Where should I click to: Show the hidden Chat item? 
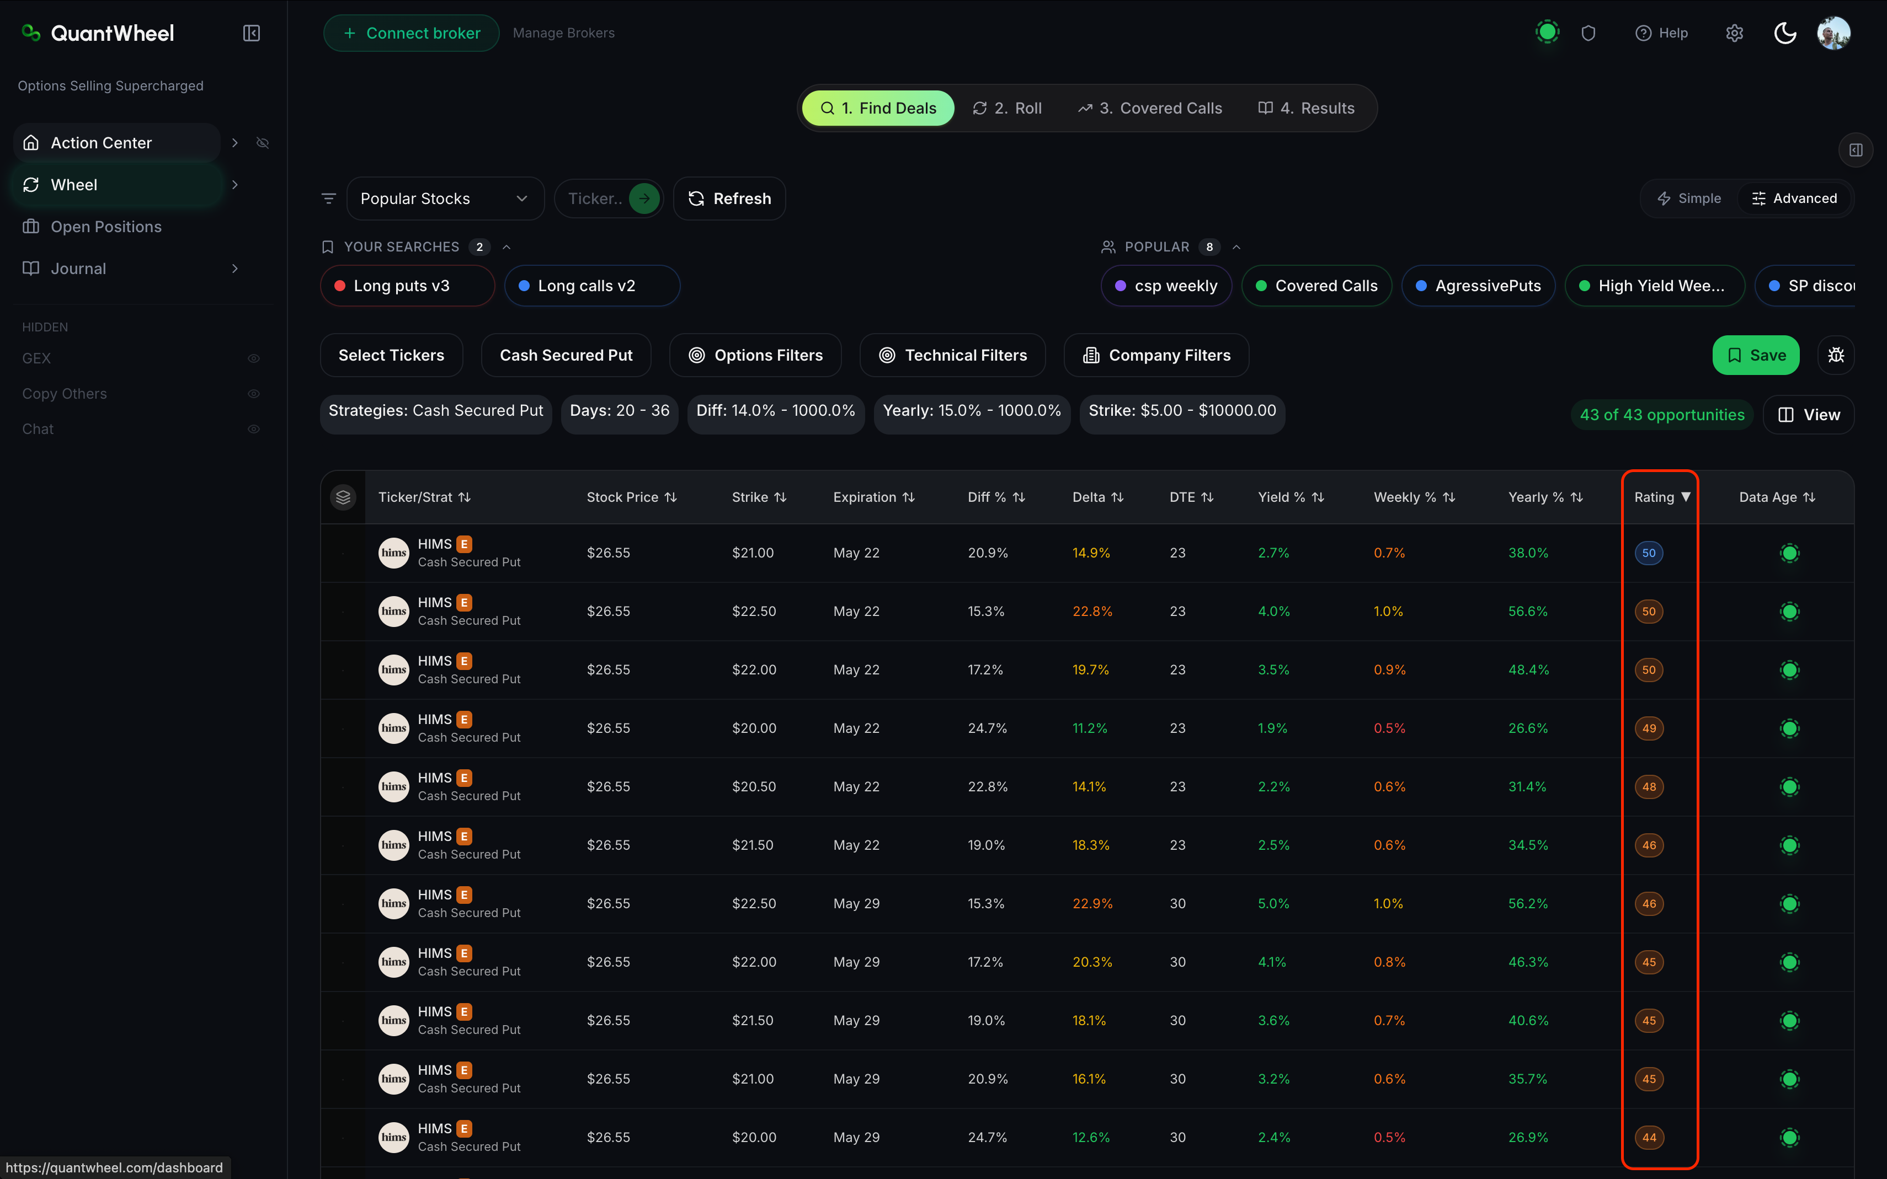pos(253,429)
